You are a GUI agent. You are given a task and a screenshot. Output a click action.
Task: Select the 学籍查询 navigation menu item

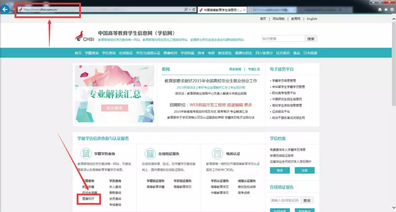click(92, 53)
